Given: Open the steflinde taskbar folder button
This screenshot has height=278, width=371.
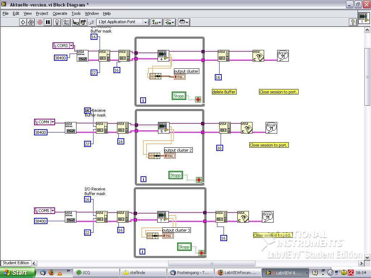Looking at the screenshot, I should click(x=143, y=273).
